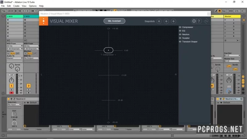Toggle the Neutron 3 device activator
Screen dimensions: 247x139
(x=9, y=99)
